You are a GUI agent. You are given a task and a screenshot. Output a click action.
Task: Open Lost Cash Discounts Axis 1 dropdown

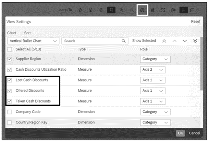click(153, 80)
